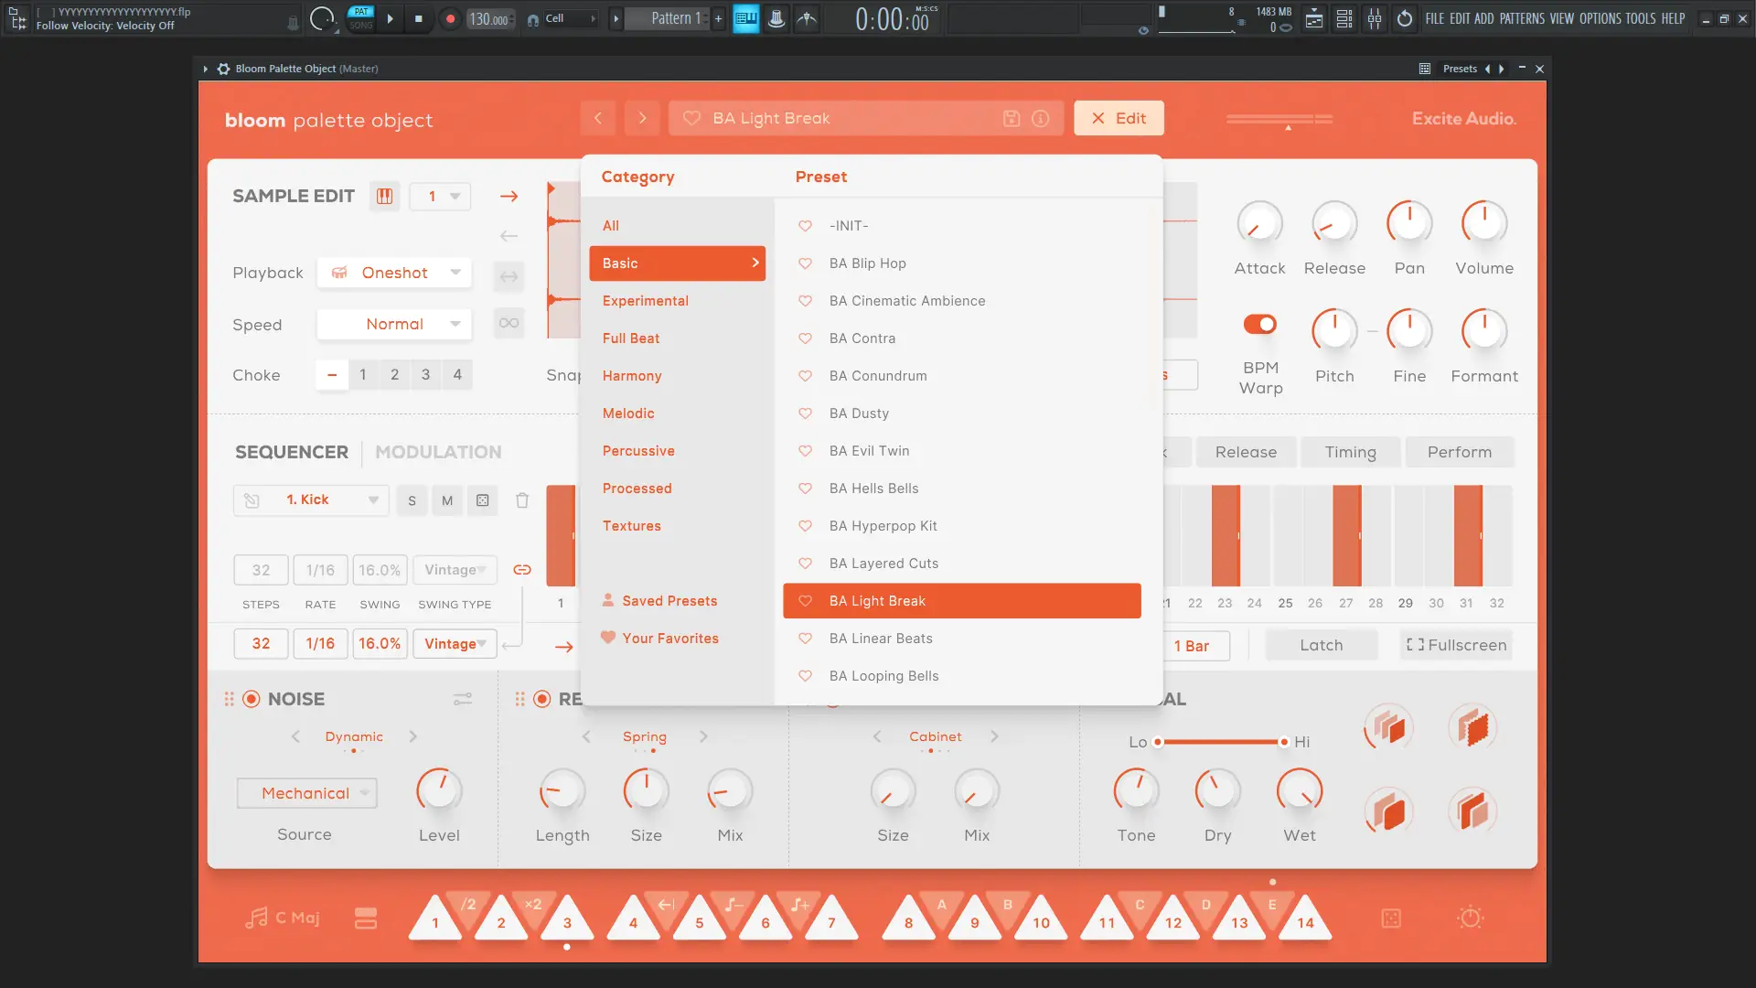
Task: Solo the Kick track with the S button
Action: click(412, 500)
